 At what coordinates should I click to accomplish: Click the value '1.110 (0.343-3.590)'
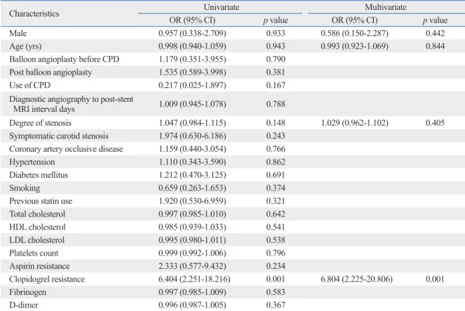pyautogui.click(x=192, y=162)
